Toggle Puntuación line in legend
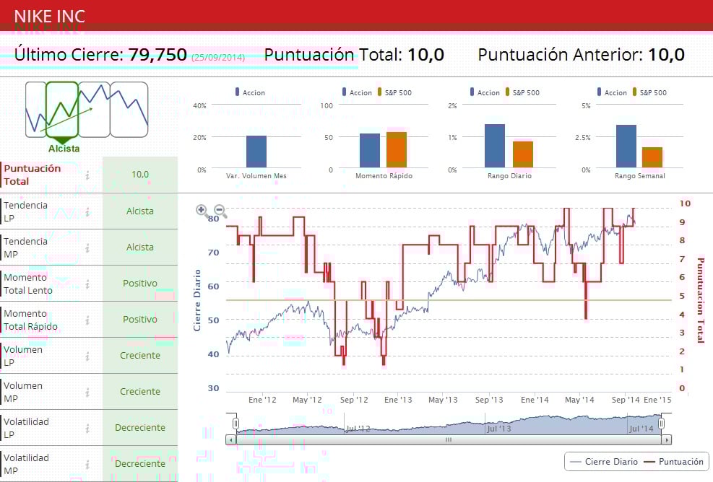Viewport: 713px width, 482px height. click(674, 462)
